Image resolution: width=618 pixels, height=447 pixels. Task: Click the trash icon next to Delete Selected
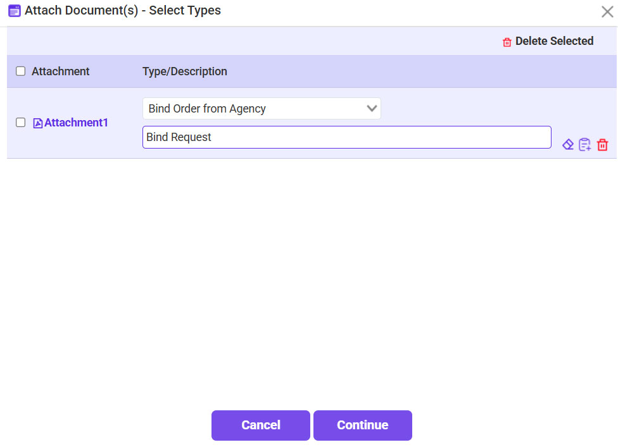pos(507,41)
